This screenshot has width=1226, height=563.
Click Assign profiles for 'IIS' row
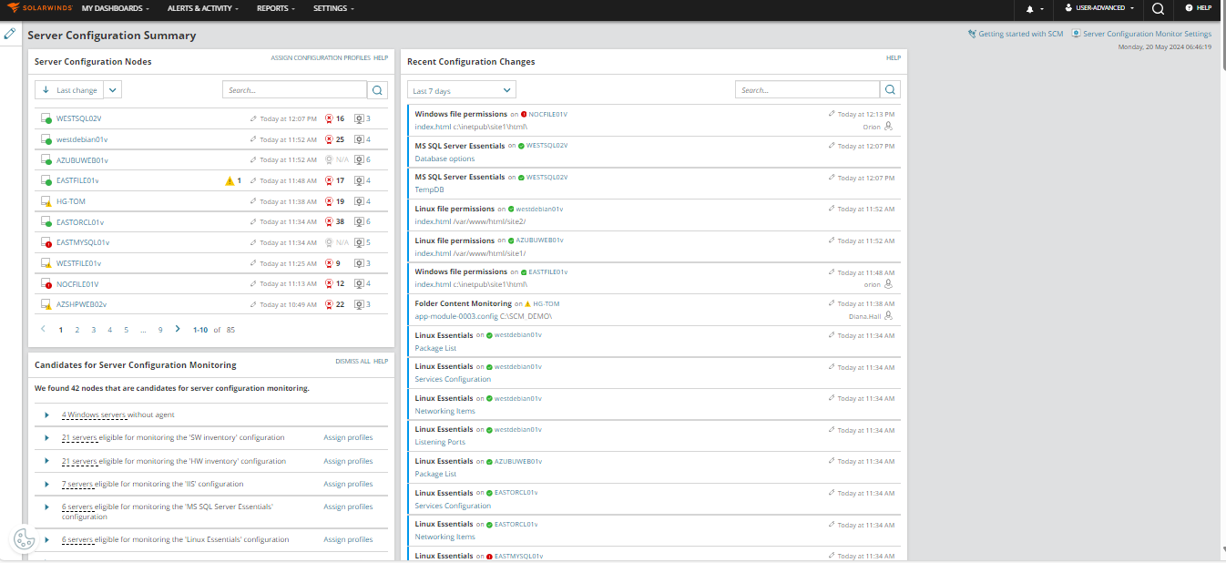(x=348, y=484)
